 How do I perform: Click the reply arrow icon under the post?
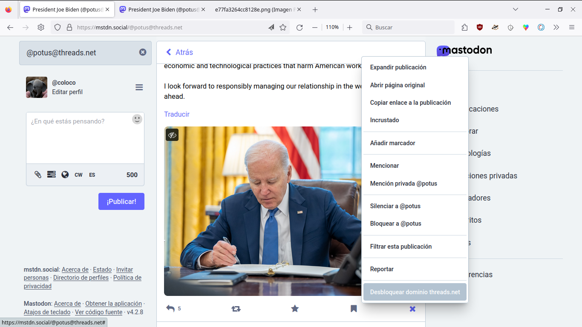[170, 309]
